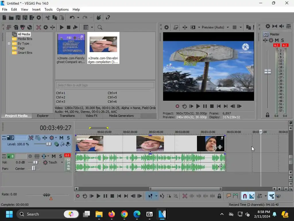Copy selection using the copy icon

tap(55, 18)
